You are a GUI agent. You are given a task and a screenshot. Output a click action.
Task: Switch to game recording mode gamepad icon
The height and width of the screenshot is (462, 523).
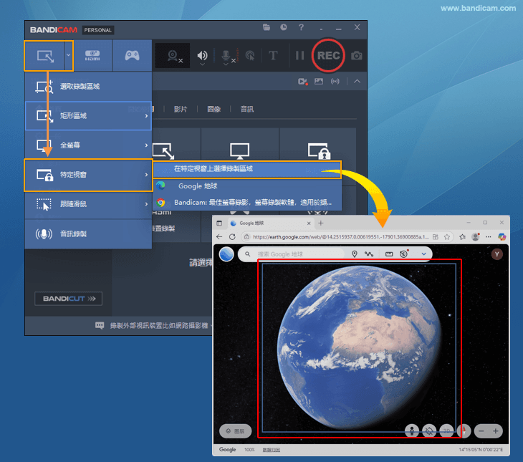(x=132, y=55)
